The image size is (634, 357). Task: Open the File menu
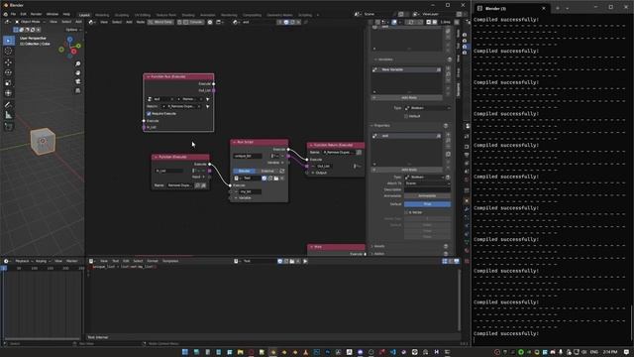13,14
